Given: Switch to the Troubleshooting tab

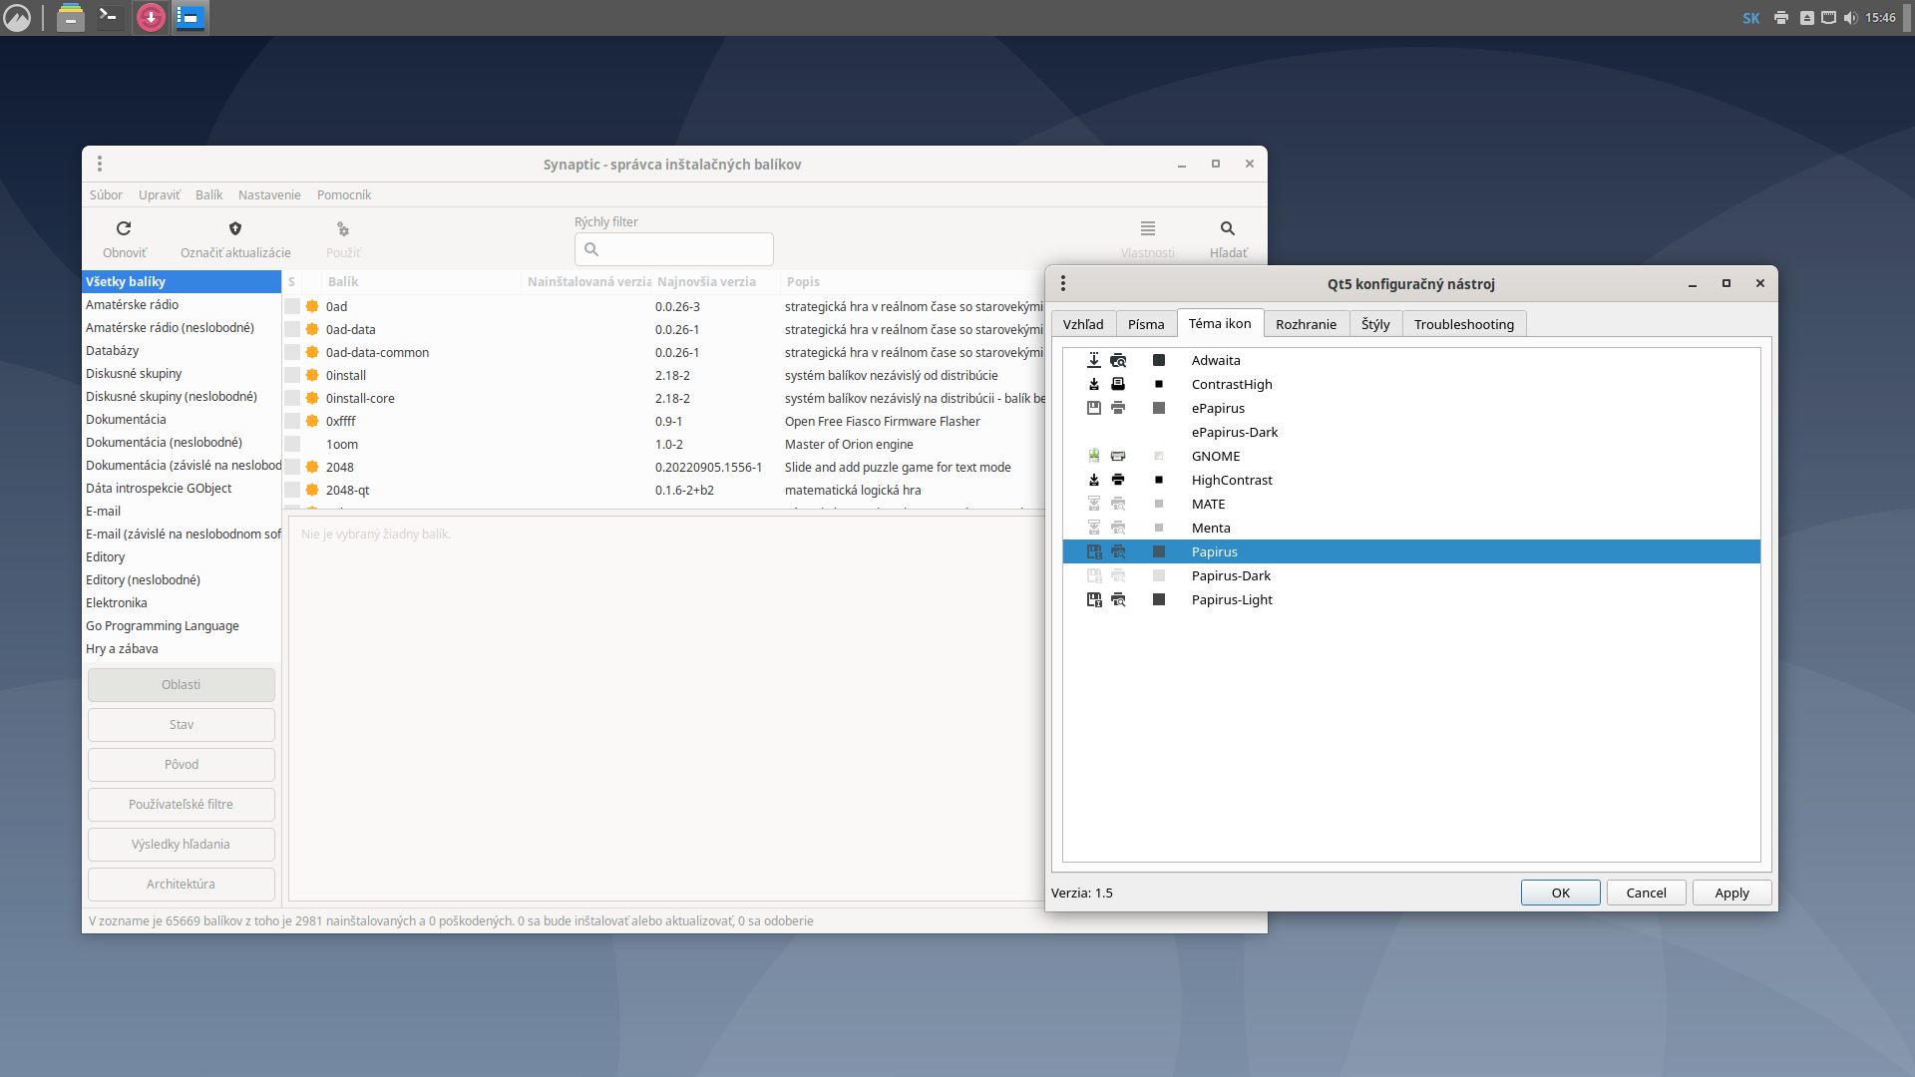Looking at the screenshot, I should tap(1464, 324).
